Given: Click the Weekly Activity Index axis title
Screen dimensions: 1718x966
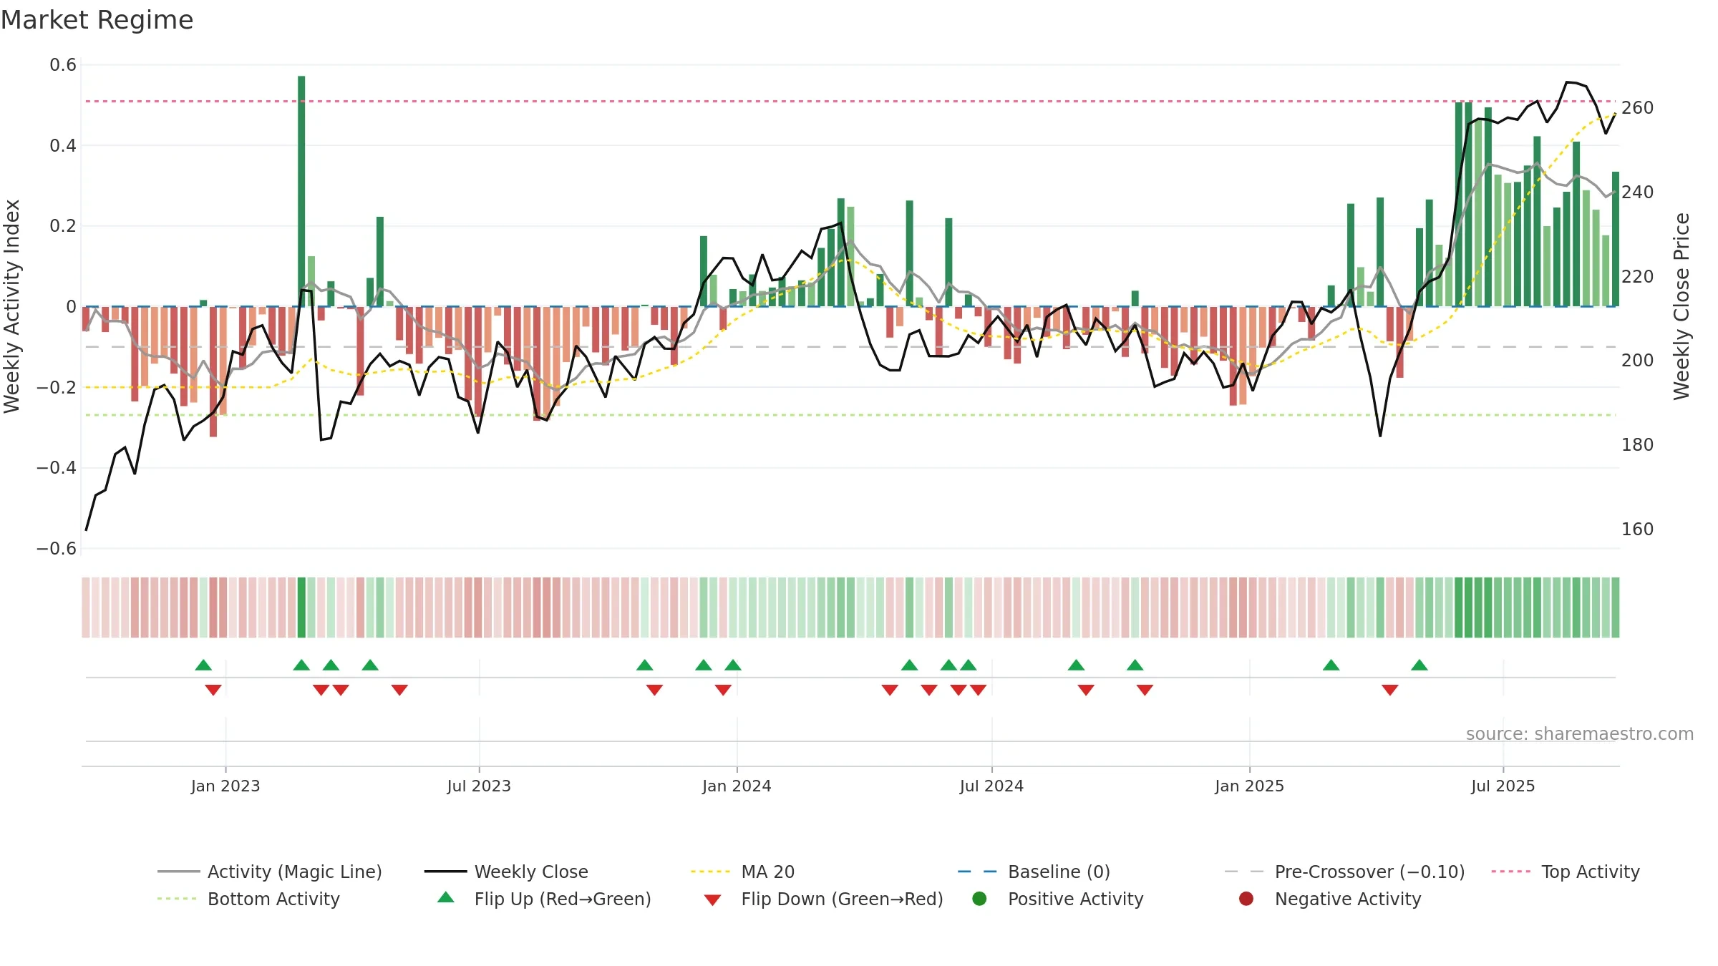Looking at the screenshot, I should pyautogui.click(x=11, y=306).
